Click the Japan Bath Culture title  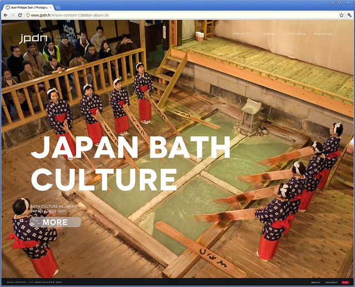(130, 163)
